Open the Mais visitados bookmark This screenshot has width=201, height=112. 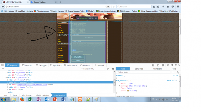coord(7,11)
